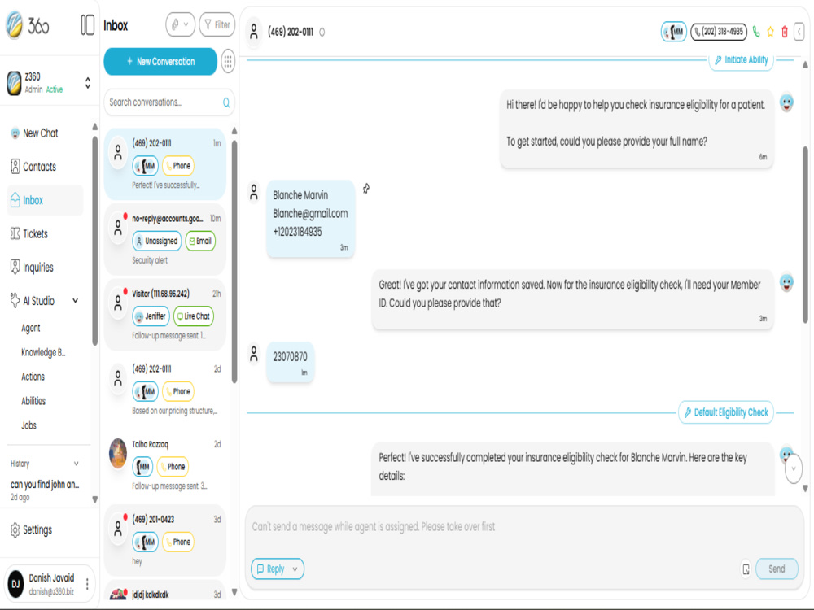Image resolution: width=814 pixels, height=610 pixels.
Task: Open the Filter button
Action: [x=217, y=24]
